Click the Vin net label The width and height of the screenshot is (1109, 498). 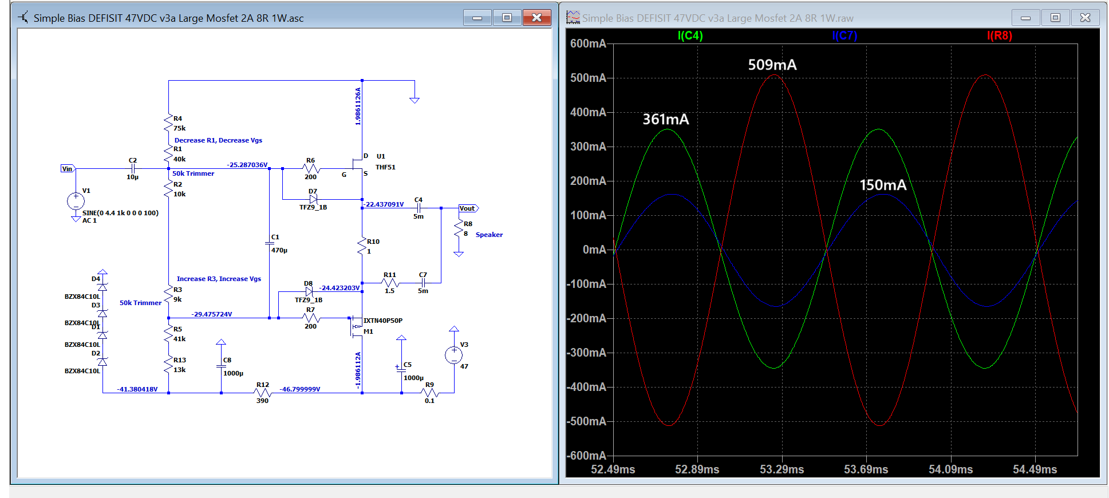[68, 168]
